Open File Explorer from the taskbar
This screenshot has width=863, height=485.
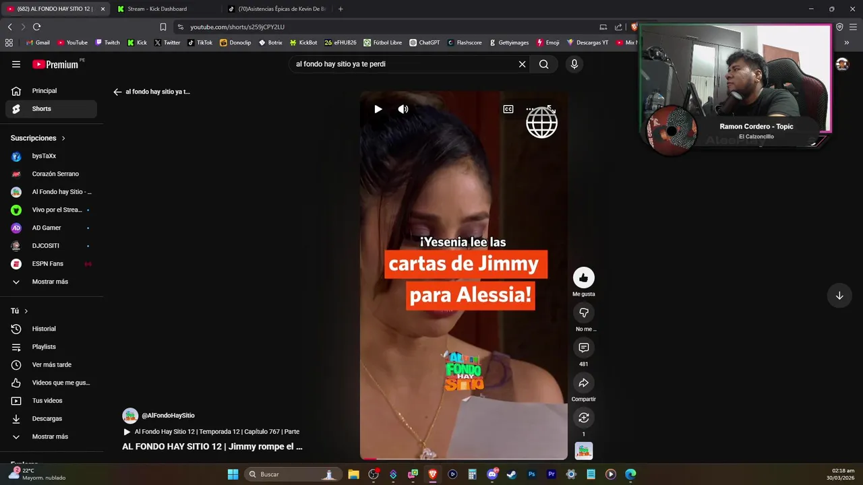[353, 474]
